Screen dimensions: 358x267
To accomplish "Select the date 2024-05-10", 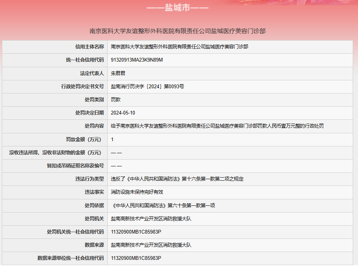I will (123, 113).
